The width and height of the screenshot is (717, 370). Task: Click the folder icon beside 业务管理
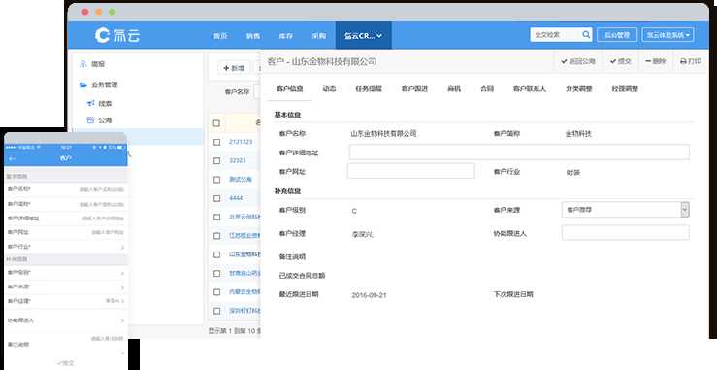pos(82,84)
